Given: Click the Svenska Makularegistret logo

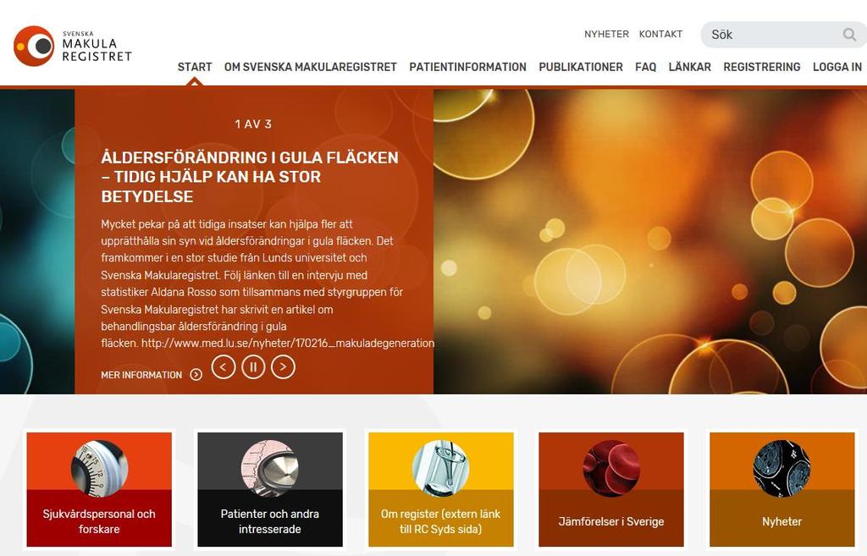Looking at the screenshot, I should click(73, 46).
